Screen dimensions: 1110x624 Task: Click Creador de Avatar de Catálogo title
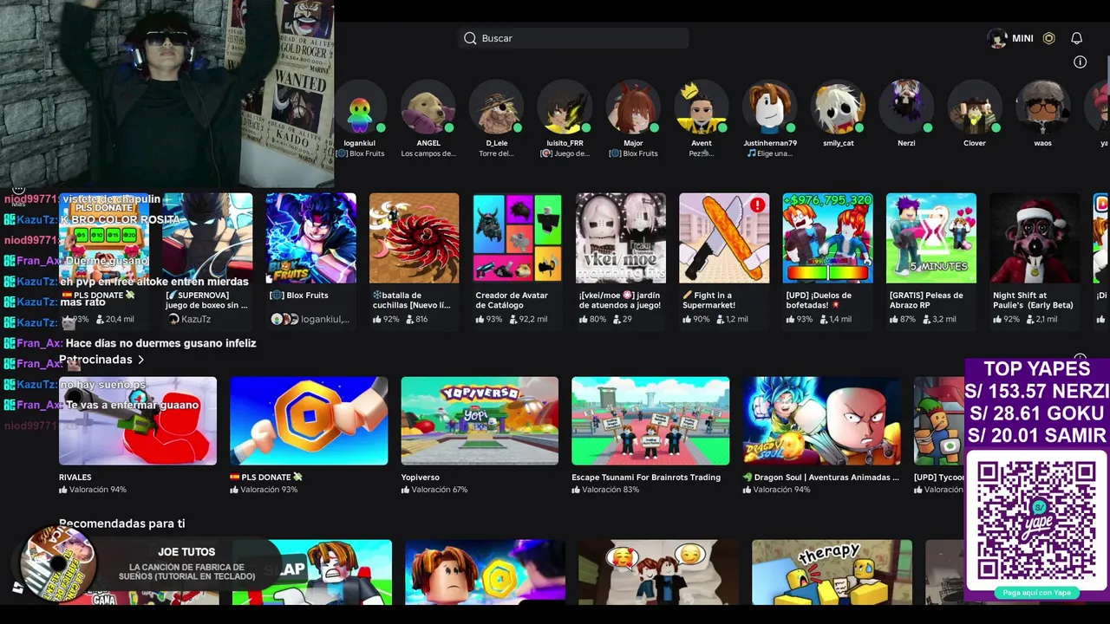coord(512,300)
